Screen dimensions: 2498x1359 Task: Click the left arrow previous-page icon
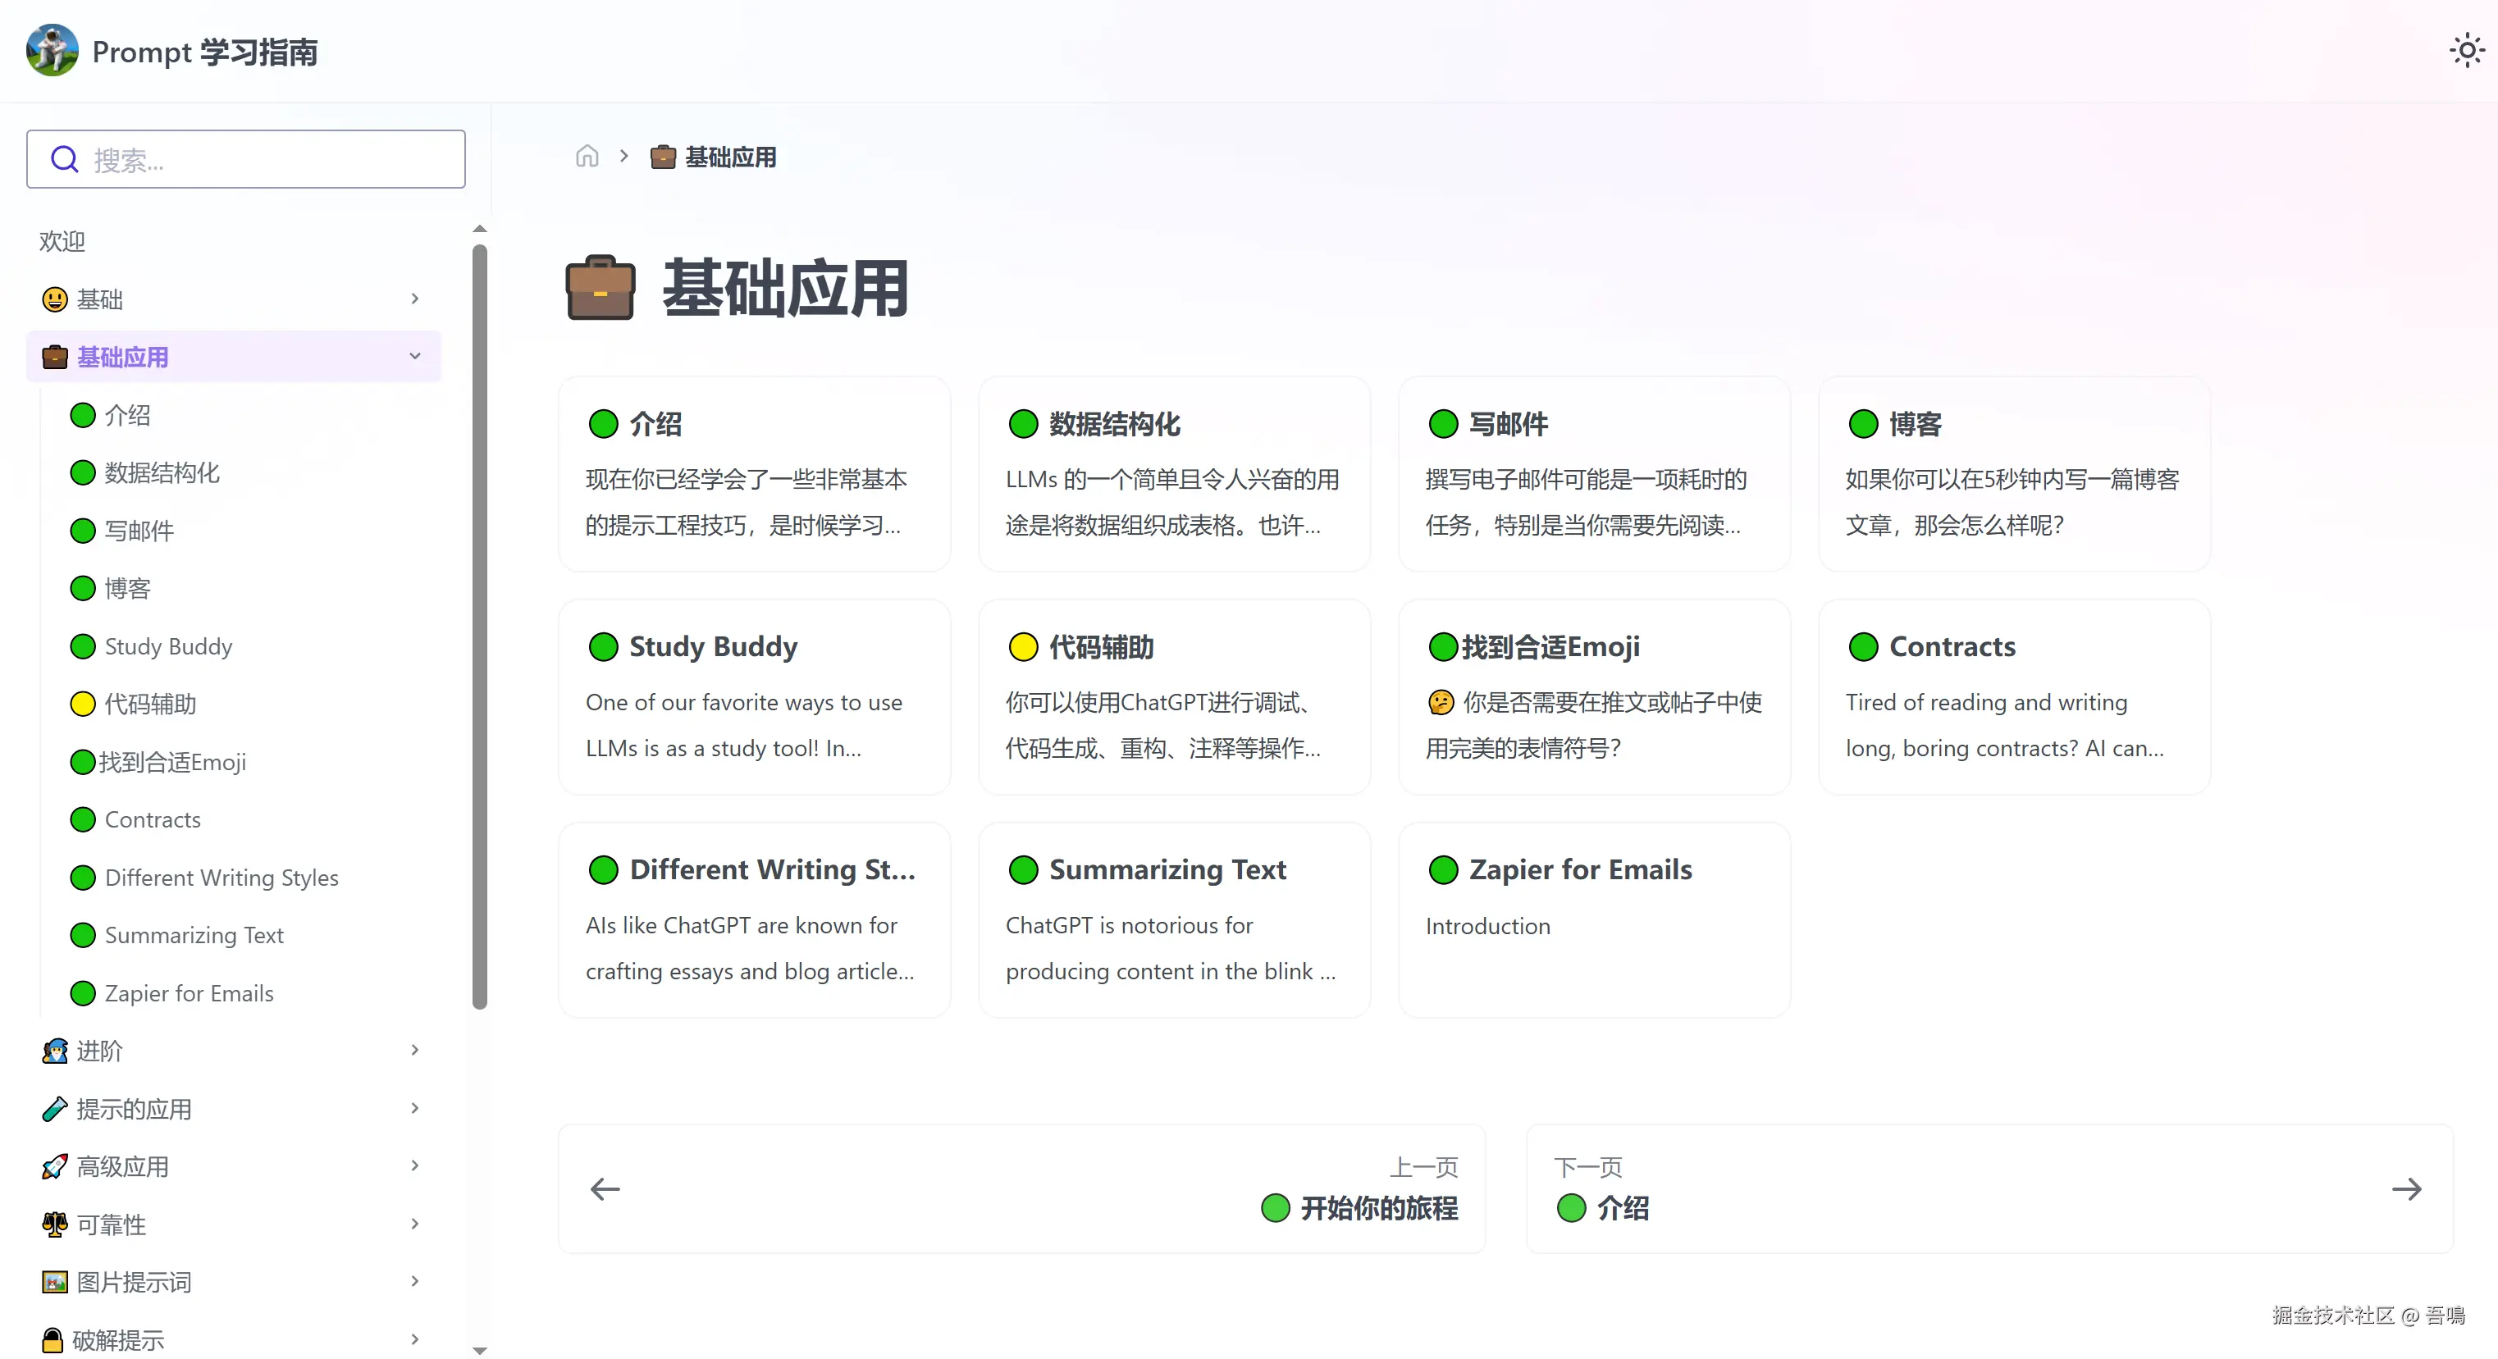[x=605, y=1188]
